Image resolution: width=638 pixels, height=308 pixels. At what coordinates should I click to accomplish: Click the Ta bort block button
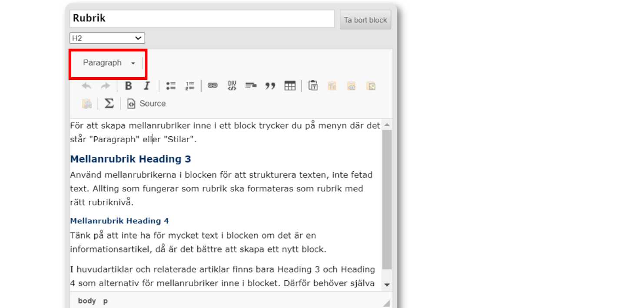366,20
